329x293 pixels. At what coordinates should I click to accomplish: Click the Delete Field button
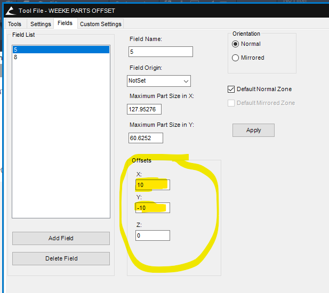click(61, 258)
